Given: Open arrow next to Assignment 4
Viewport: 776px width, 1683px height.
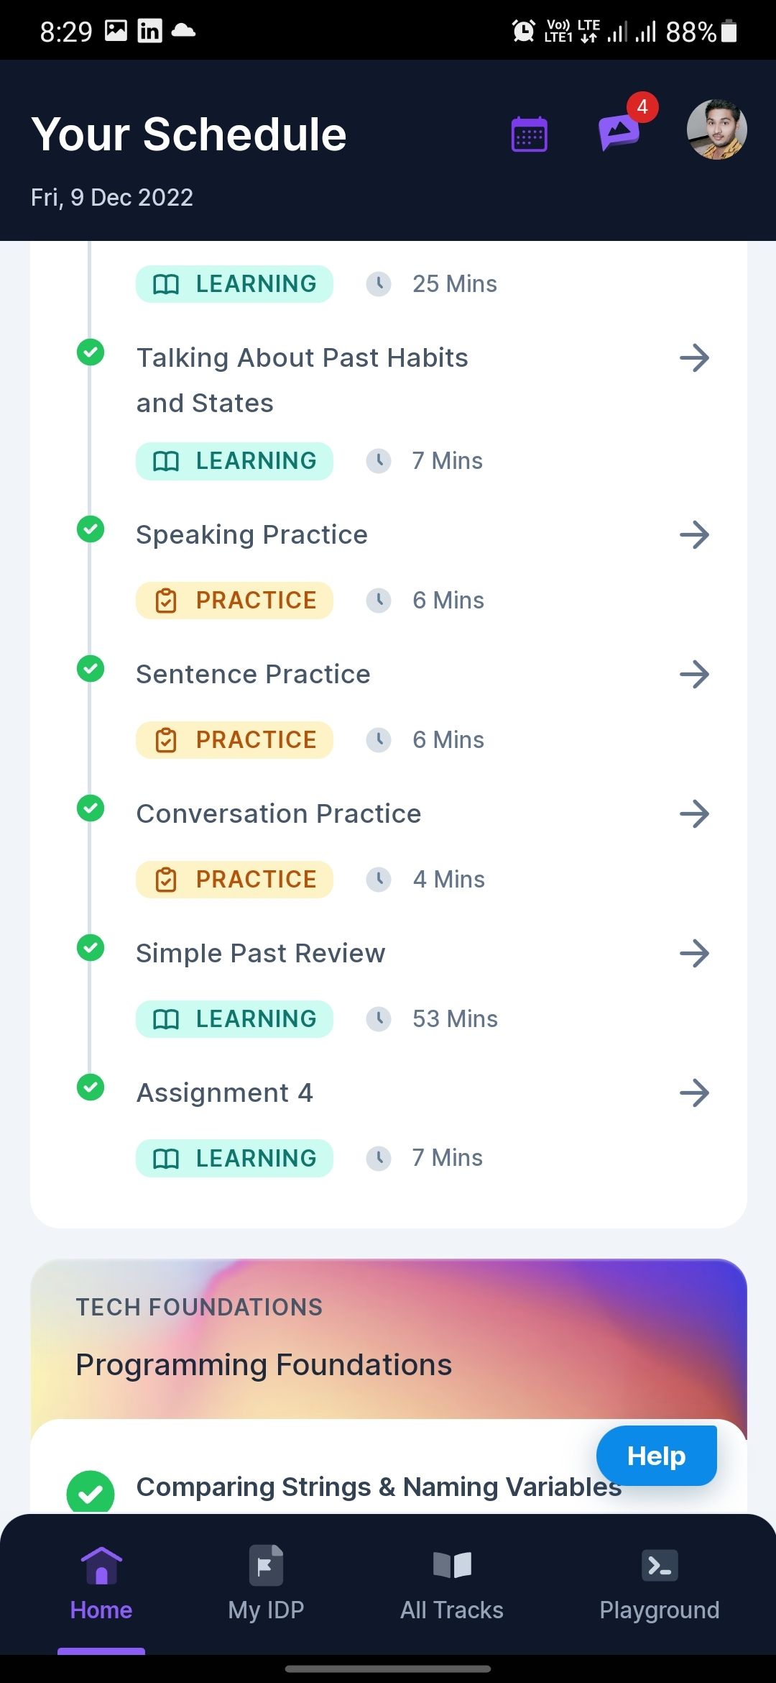Looking at the screenshot, I should (695, 1093).
